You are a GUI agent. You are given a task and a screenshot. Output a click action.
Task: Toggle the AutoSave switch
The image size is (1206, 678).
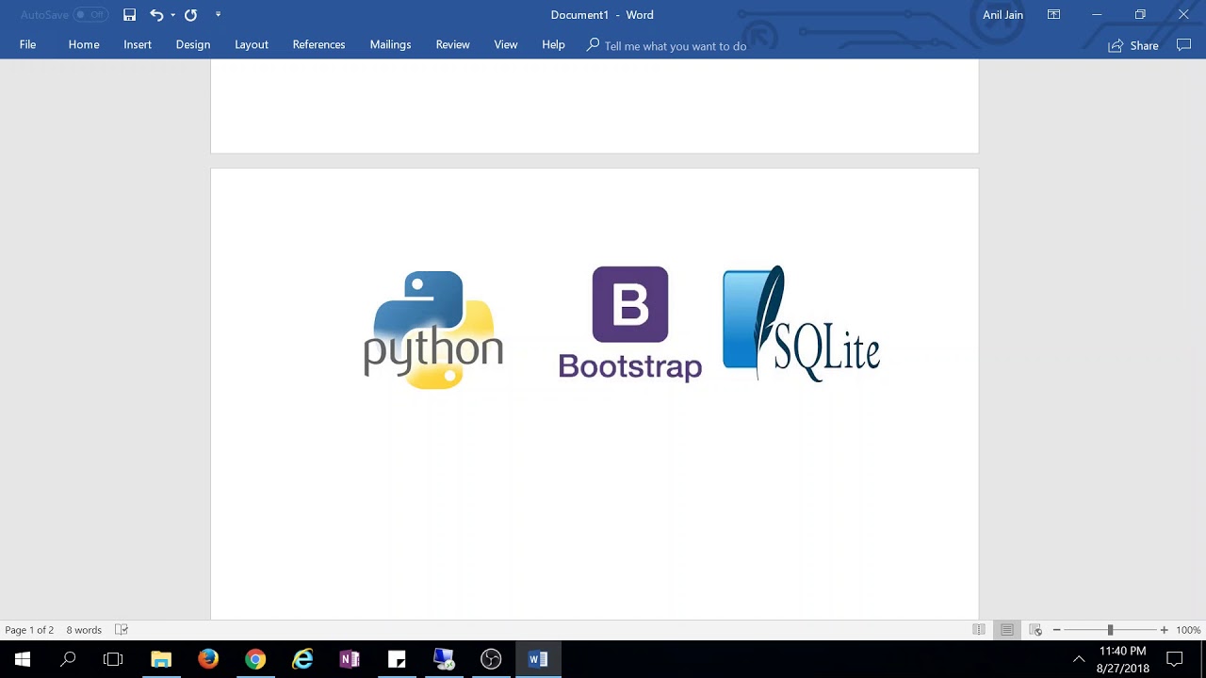click(x=90, y=15)
